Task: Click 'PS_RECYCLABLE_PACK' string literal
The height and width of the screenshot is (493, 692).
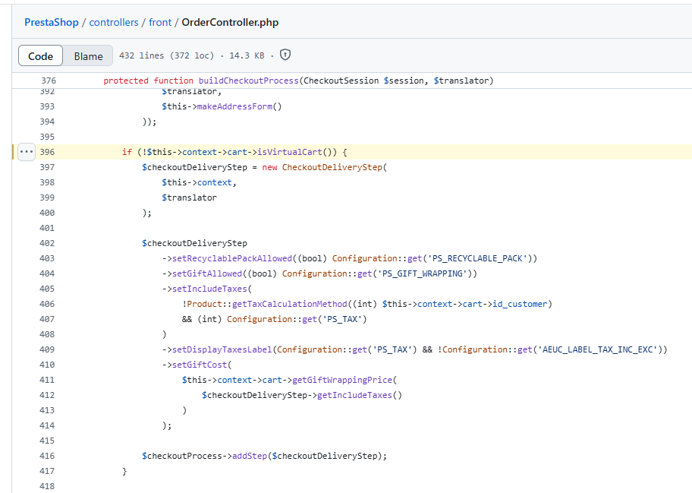Action: click(x=477, y=258)
